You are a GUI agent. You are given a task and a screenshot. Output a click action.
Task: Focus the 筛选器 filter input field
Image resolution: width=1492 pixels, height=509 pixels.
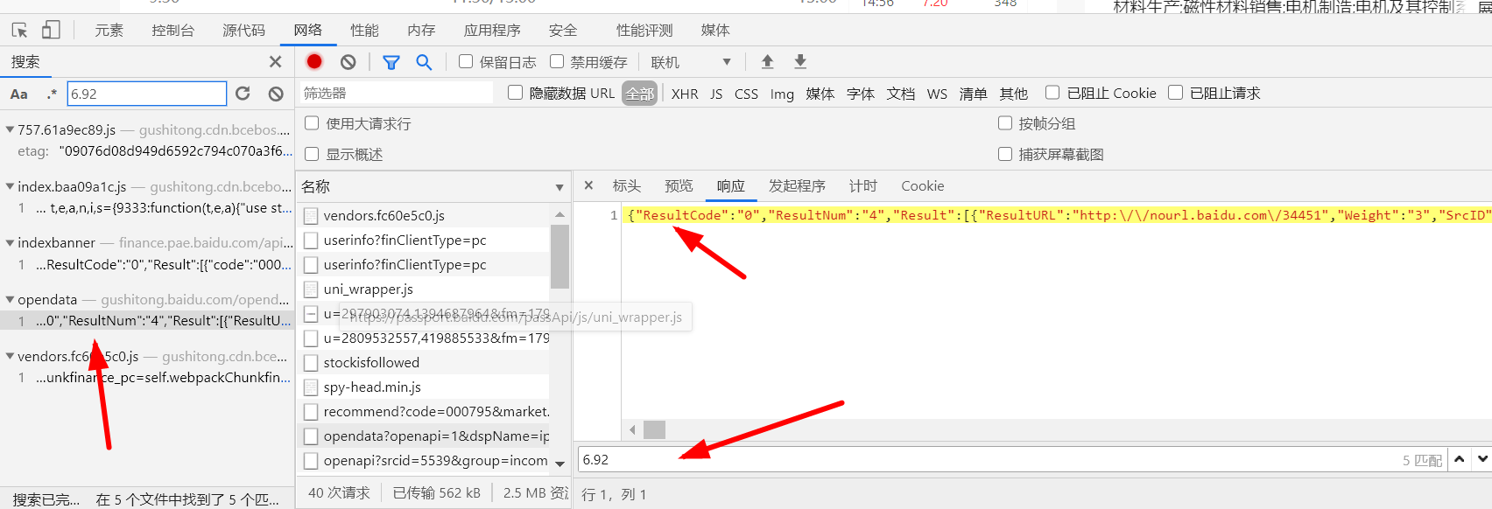(x=396, y=93)
